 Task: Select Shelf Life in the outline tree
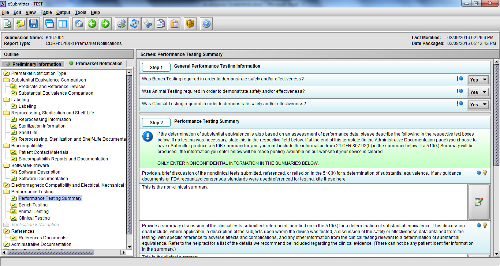coord(28,133)
